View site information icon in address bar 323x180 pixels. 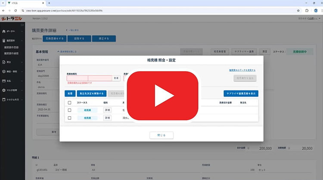click(x=23, y=10)
